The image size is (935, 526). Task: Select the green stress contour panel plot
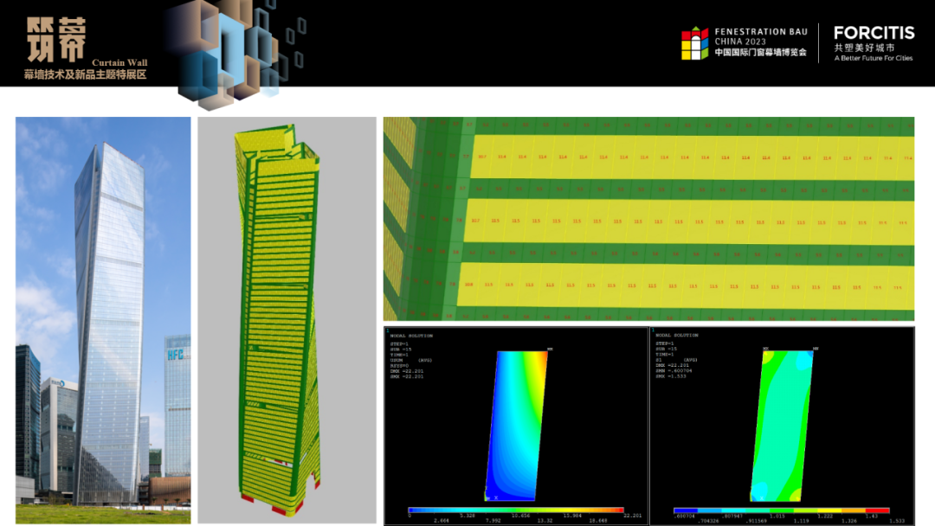(782, 426)
